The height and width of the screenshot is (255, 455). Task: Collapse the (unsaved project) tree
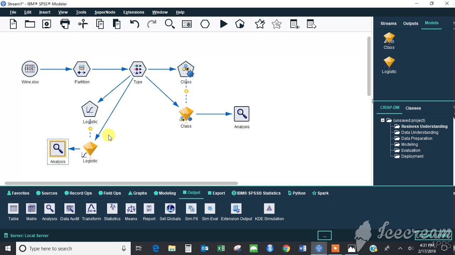pyautogui.click(x=382, y=120)
